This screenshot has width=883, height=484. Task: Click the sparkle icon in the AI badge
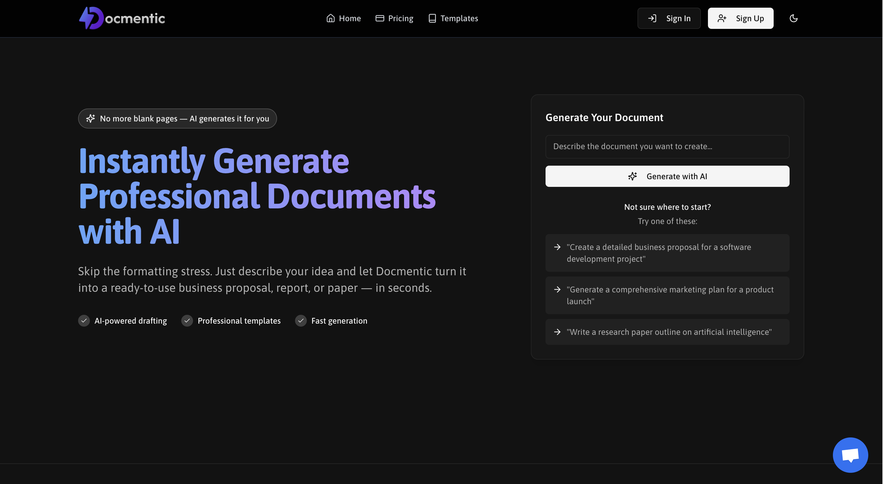click(90, 118)
